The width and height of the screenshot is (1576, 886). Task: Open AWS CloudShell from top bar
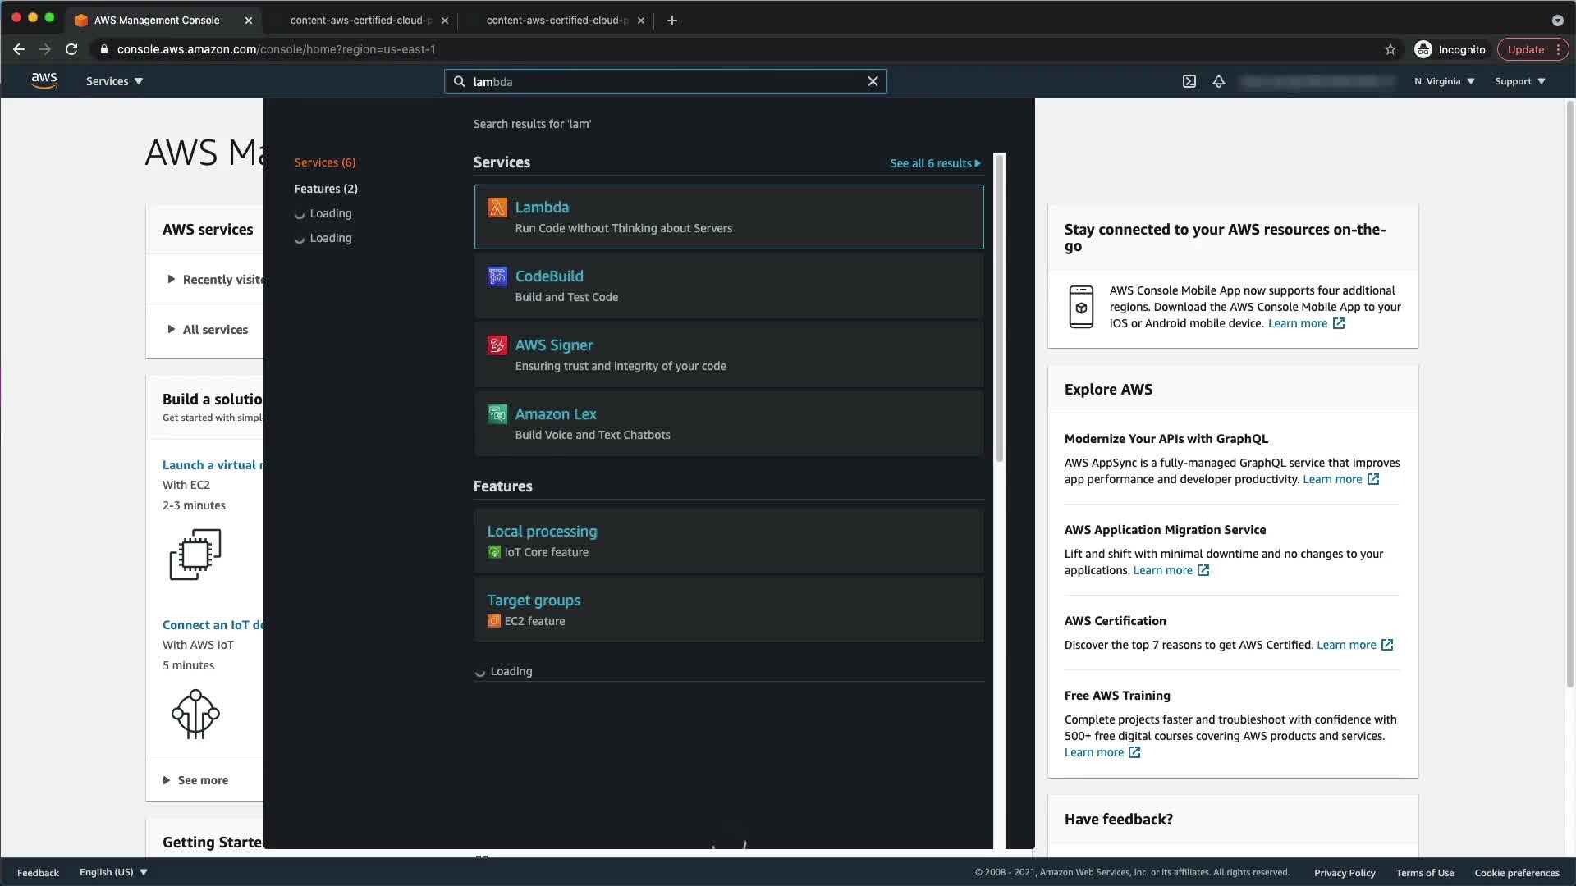(1189, 81)
